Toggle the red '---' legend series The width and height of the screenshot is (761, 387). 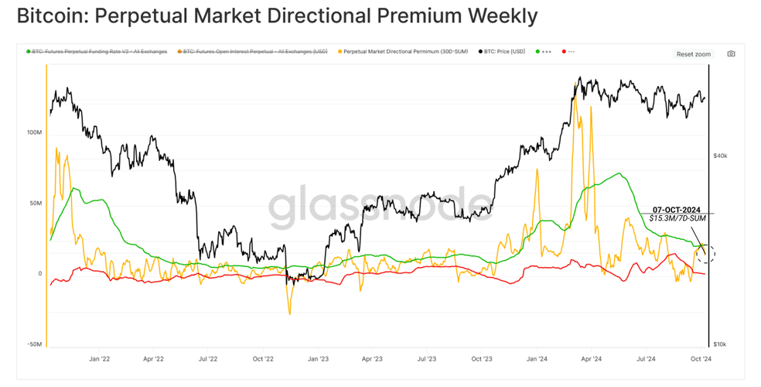tap(568, 51)
